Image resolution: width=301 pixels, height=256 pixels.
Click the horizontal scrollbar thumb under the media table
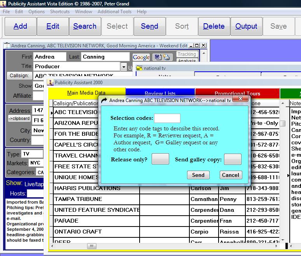coord(91,246)
